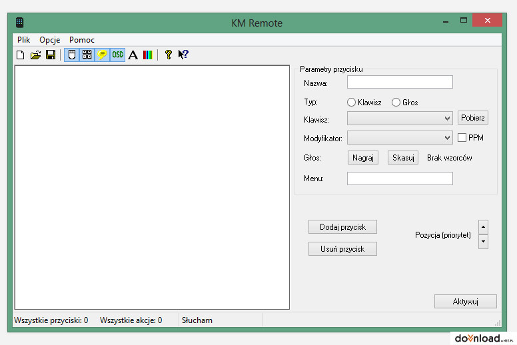Toggle the OSD toolbar button
This screenshot has height=345, width=517.
(118, 55)
